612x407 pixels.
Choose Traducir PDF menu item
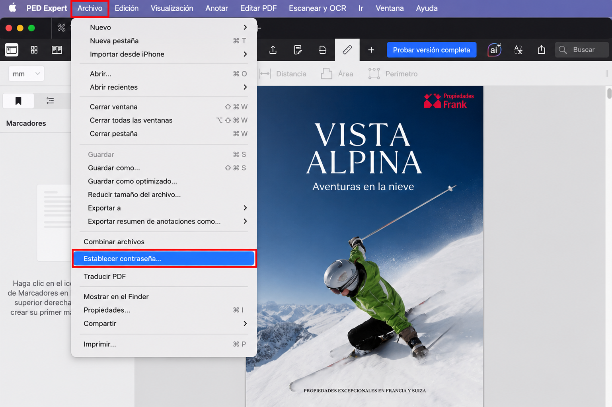click(x=164, y=276)
